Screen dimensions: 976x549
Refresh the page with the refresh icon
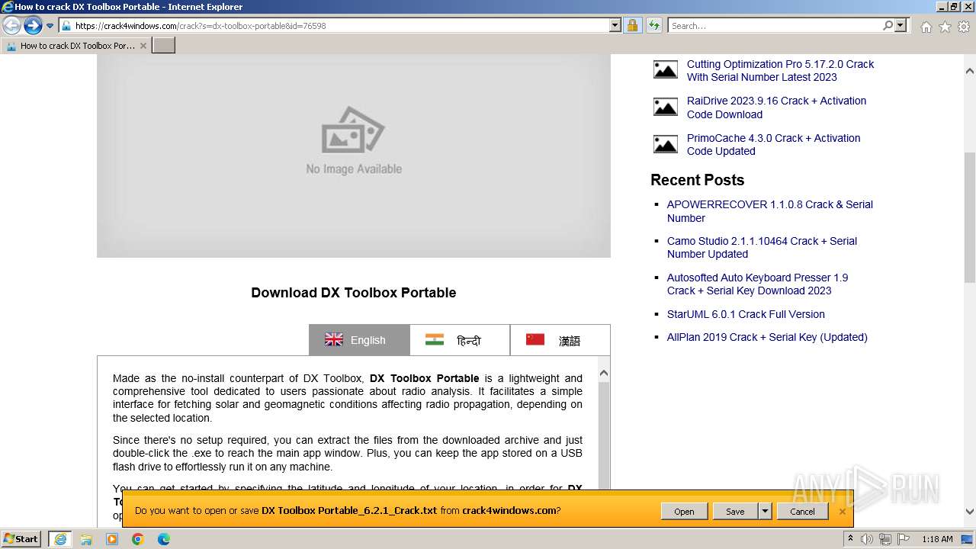point(654,26)
